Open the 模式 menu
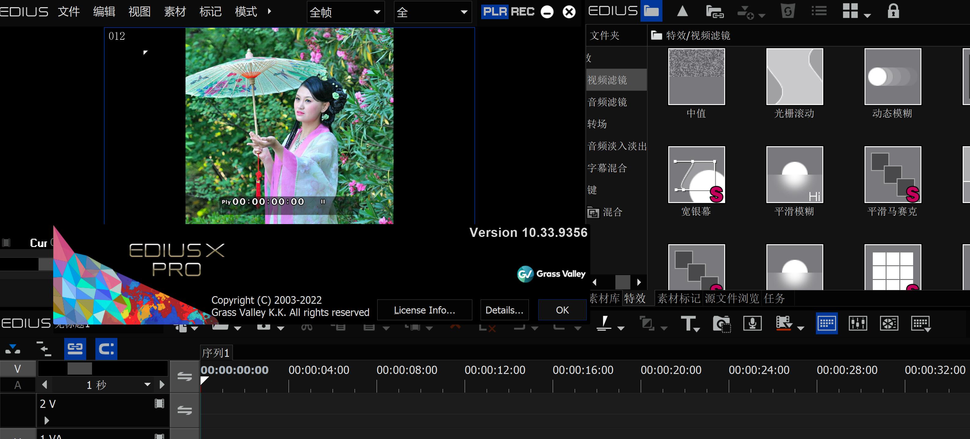The image size is (970, 439). click(x=245, y=12)
